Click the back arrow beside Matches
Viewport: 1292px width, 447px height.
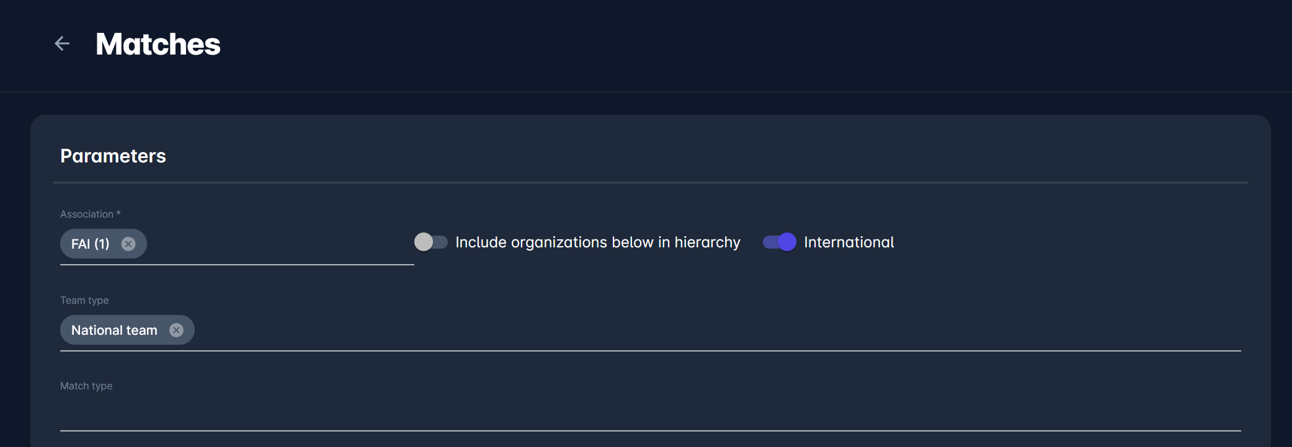point(62,43)
